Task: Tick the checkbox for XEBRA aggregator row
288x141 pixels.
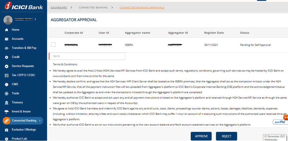Action: coord(53,45)
